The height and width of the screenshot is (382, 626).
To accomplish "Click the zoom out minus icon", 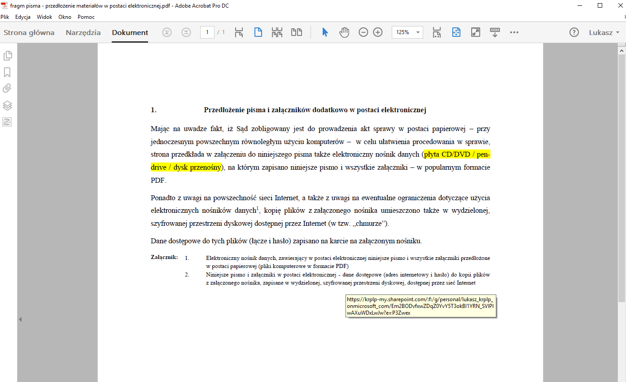I will (x=363, y=32).
